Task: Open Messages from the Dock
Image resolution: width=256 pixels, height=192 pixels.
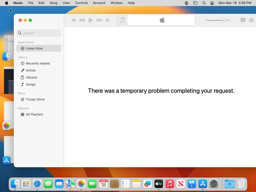Action: [x=48, y=184]
